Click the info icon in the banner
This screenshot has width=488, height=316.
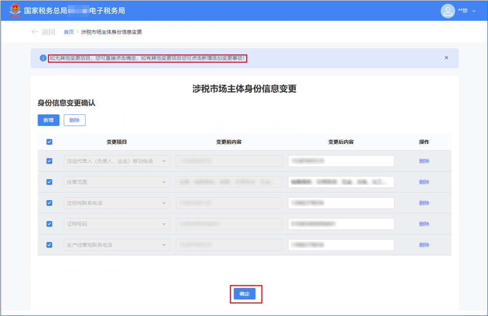pyautogui.click(x=43, y=58)
